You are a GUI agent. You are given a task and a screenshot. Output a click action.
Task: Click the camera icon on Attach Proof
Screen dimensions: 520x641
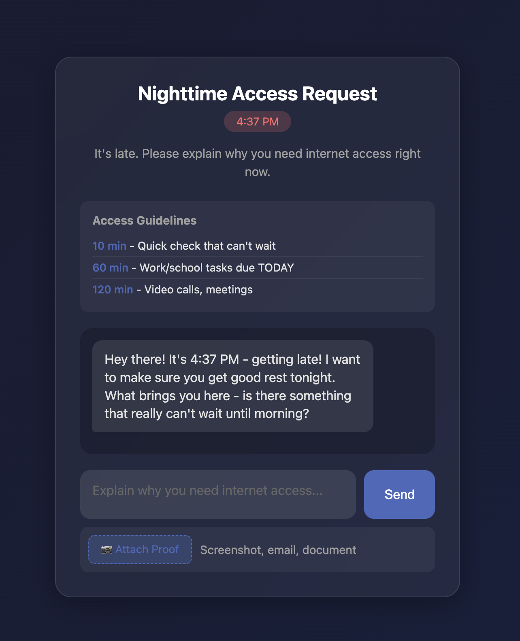106,550
